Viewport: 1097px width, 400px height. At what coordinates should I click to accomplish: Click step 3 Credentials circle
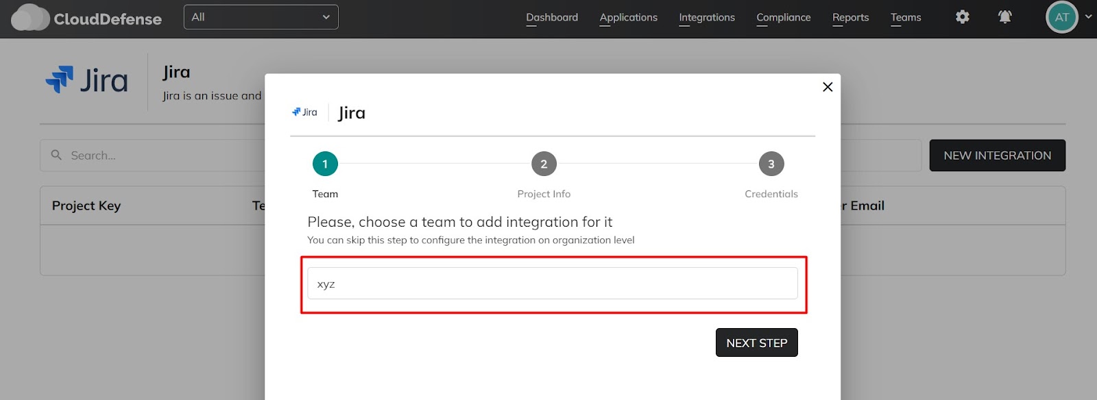(x=771, y=164)
